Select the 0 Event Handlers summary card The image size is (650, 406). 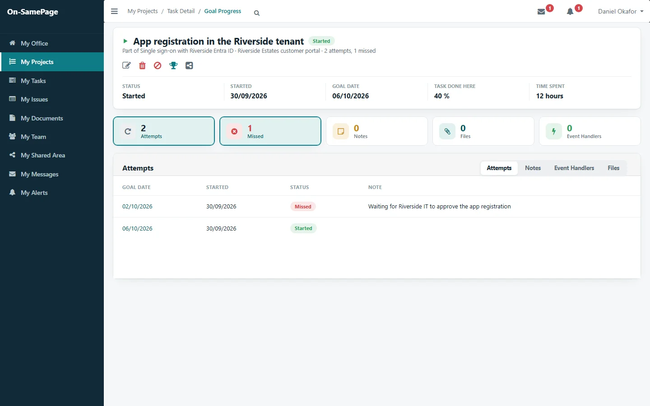pyautogui.click(x=590, y=131)
